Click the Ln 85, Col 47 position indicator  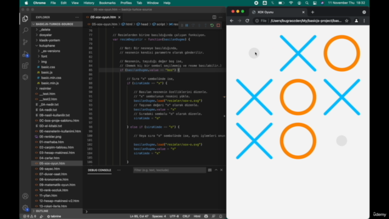point(139,217)
